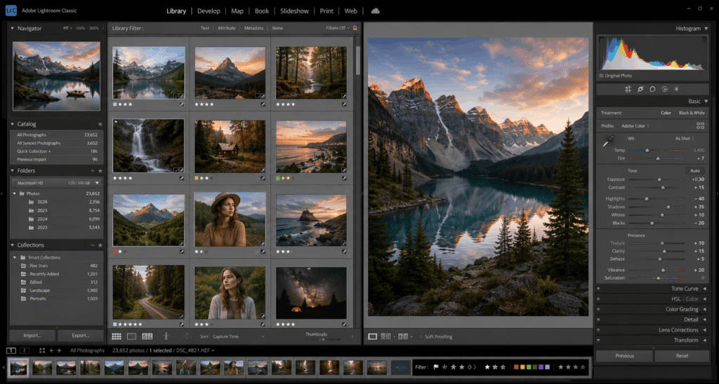Select the Red Eye Correction tool

coord(664,89)
